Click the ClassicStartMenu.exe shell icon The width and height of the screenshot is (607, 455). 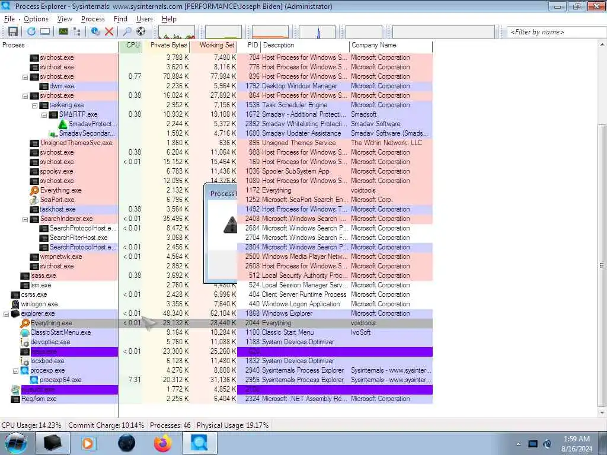pyautogui.click(x=25, y=332)
